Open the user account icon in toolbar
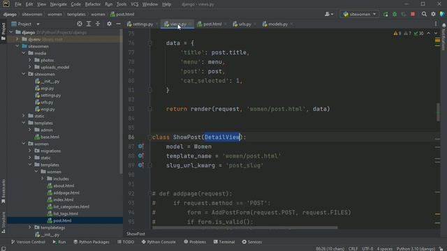Screen dimensions: 447x251 329,14
